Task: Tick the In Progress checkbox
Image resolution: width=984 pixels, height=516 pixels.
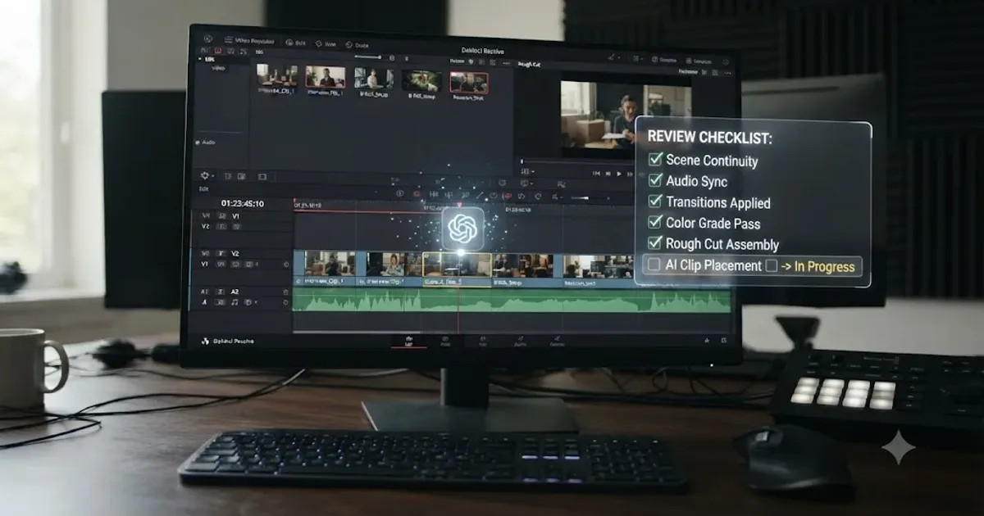Action: click(x=771, y=265)
